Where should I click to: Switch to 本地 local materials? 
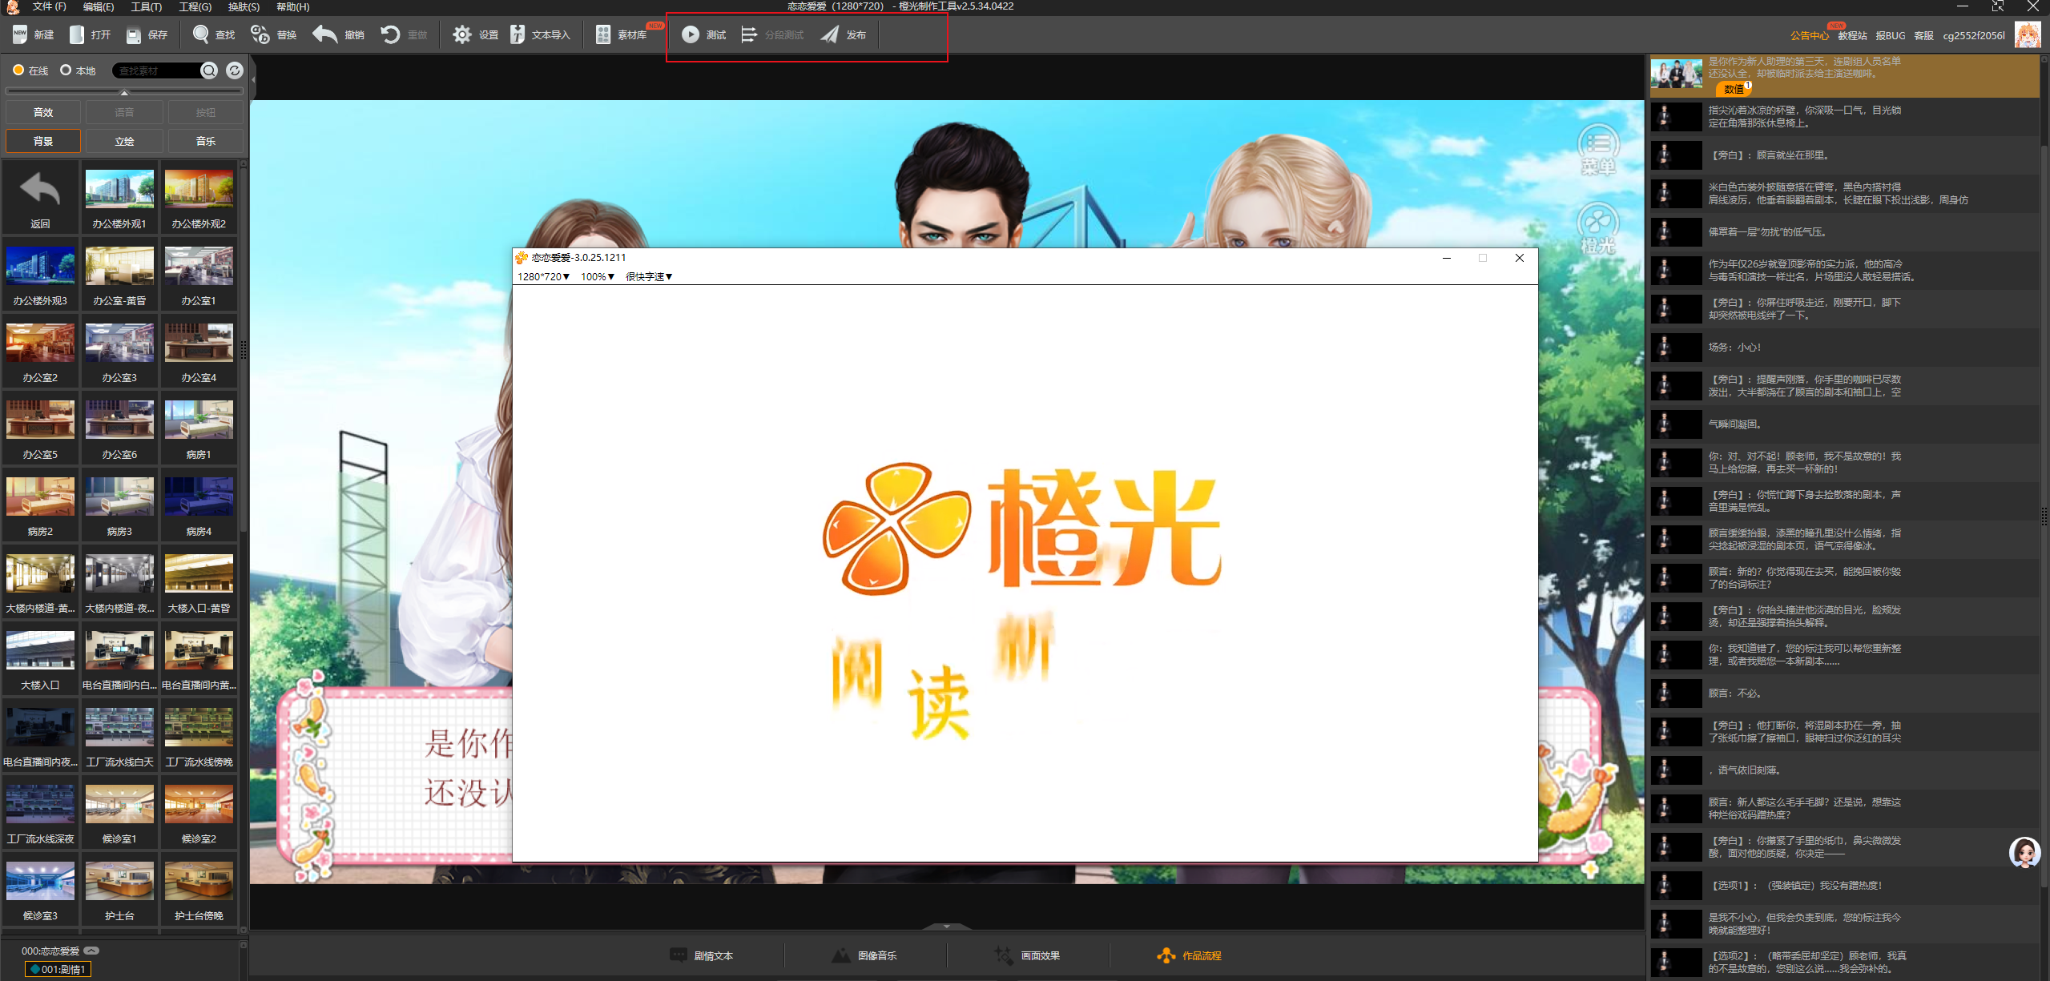coord(65,70)
